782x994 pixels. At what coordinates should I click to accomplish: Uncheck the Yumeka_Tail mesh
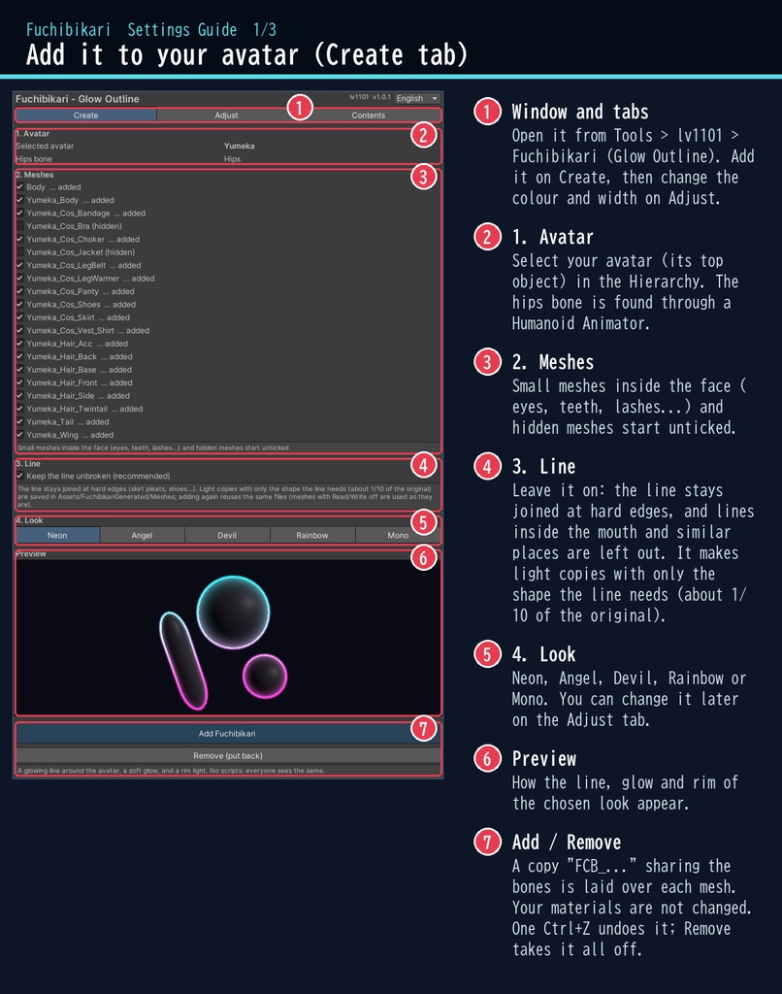(20, 421)
